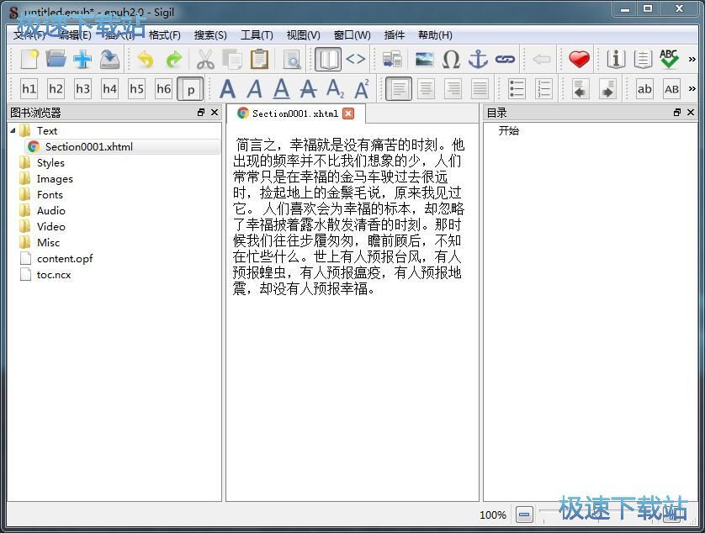Screen dimensions: 705x533
Task: Generate Table of Contents icon
Action: [643, 59]
